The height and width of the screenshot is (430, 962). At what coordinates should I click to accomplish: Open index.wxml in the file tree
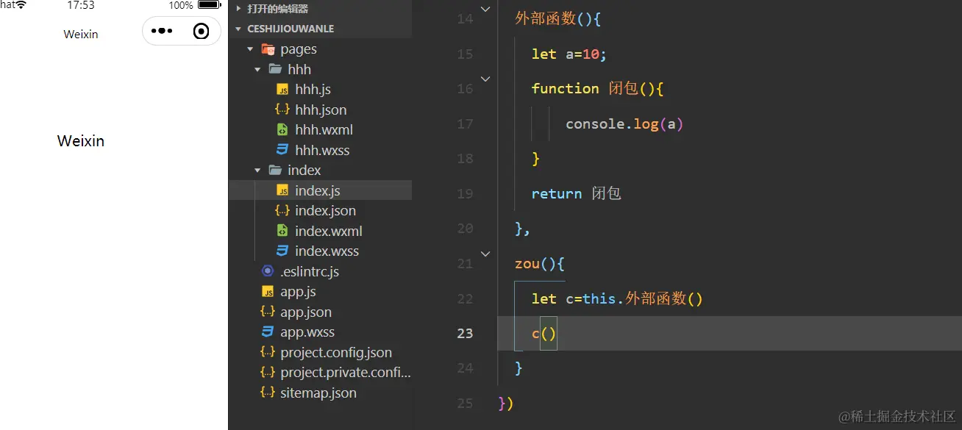[x=329, y=231]
